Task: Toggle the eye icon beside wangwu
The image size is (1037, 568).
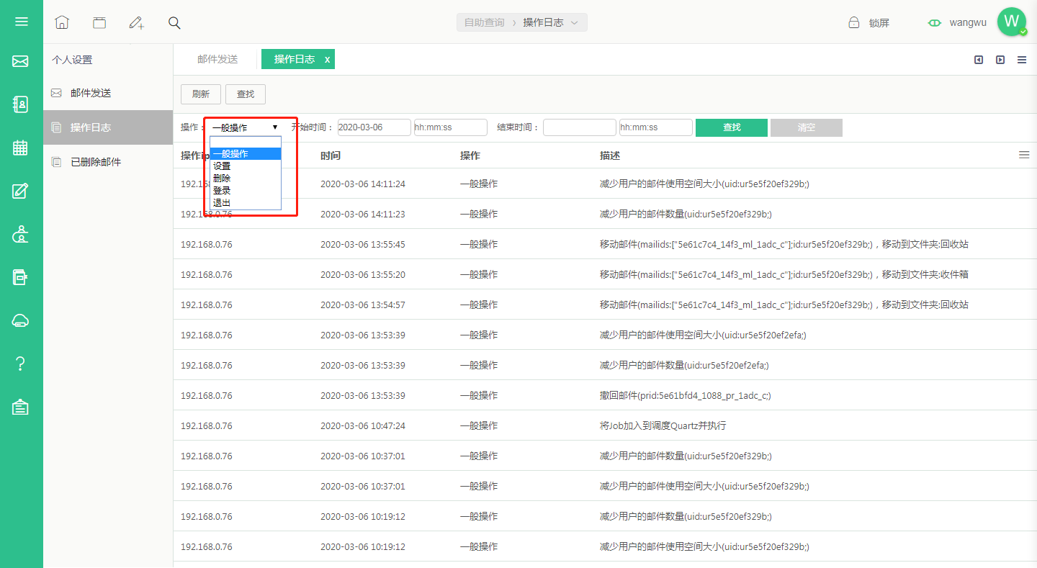Action: pyautogui.click(x=935, y=22)
